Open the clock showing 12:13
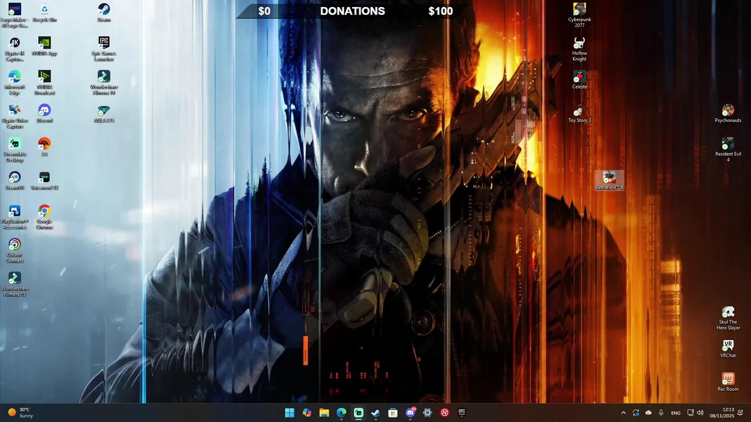751x422 pixels. pos(720,413)
